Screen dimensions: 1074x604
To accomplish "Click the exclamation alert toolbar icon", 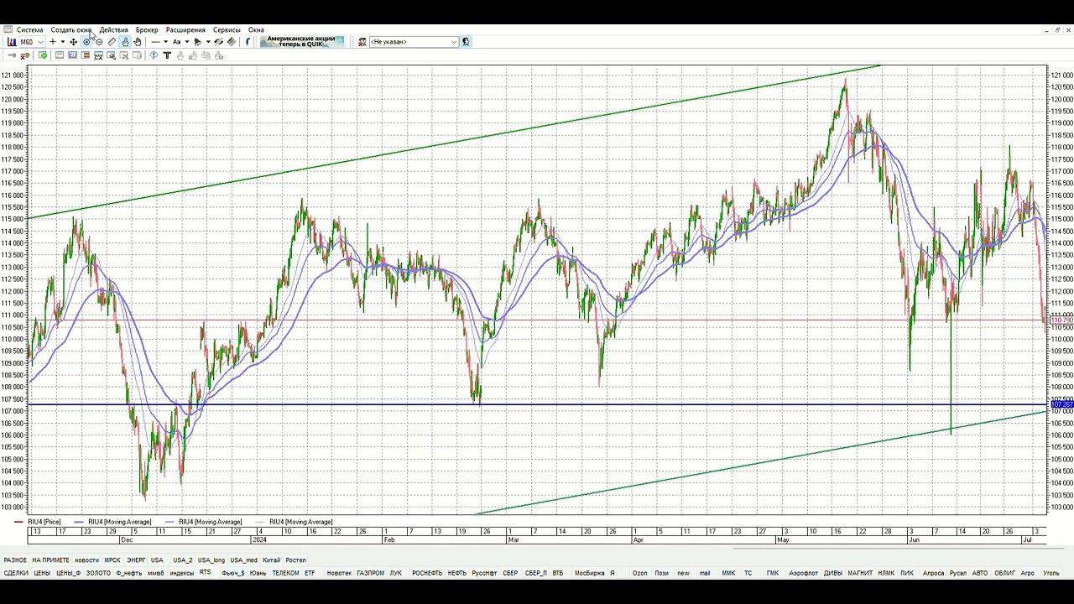I will (x=154, y=55).
